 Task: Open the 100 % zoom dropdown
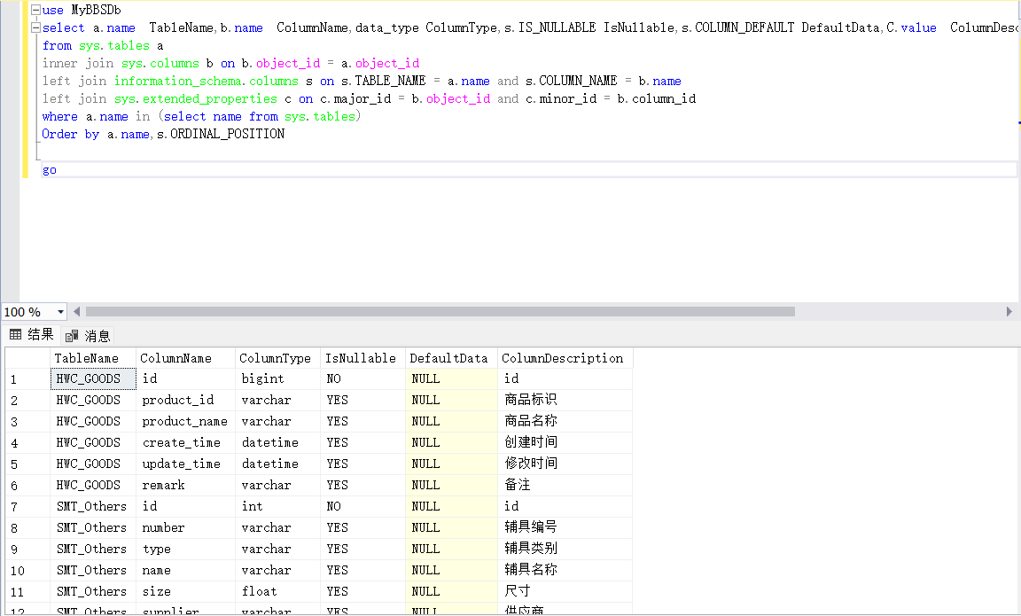pos(60,312)
